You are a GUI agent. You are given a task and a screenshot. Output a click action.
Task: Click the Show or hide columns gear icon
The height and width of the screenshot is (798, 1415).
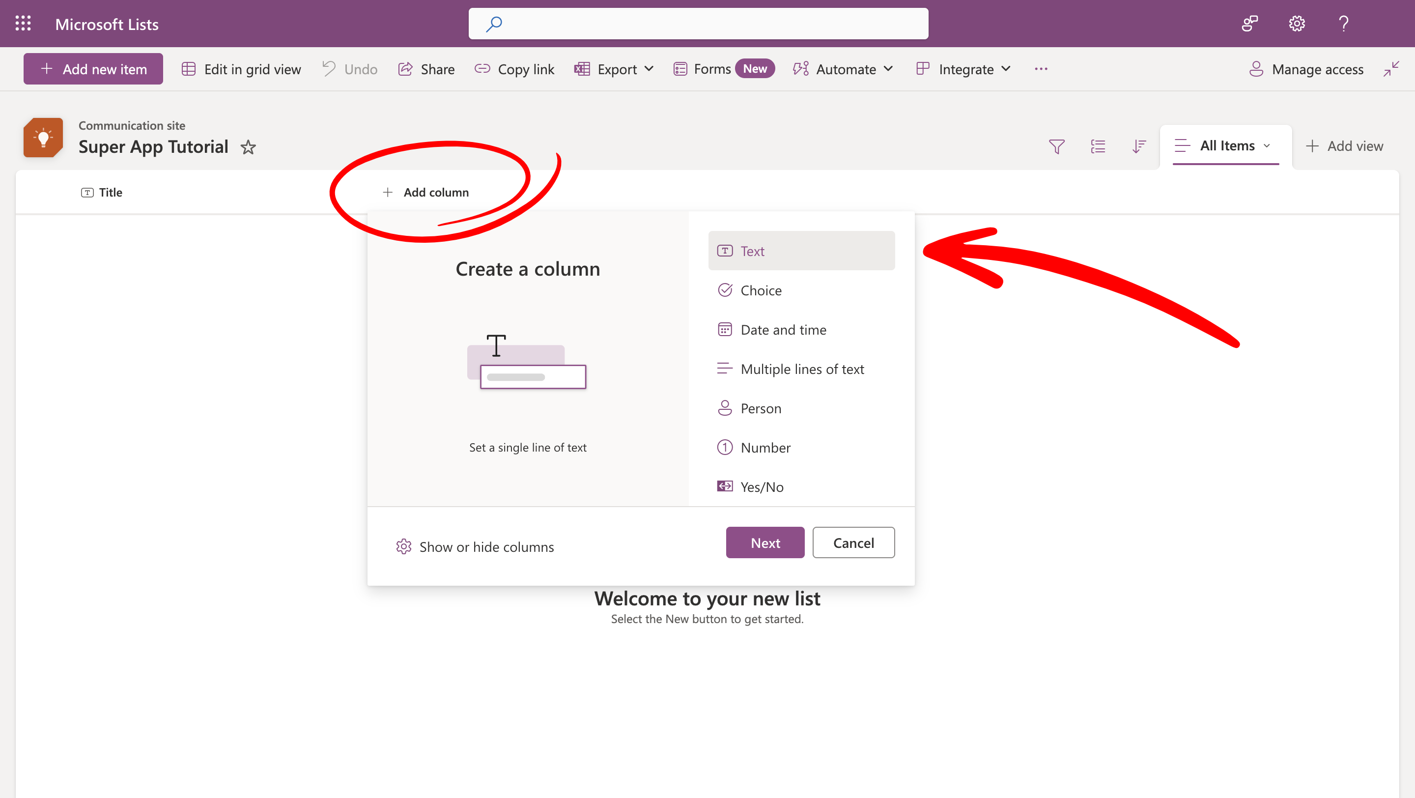[404, 546]
